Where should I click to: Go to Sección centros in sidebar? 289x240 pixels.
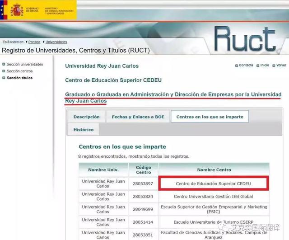coord(19,71)
